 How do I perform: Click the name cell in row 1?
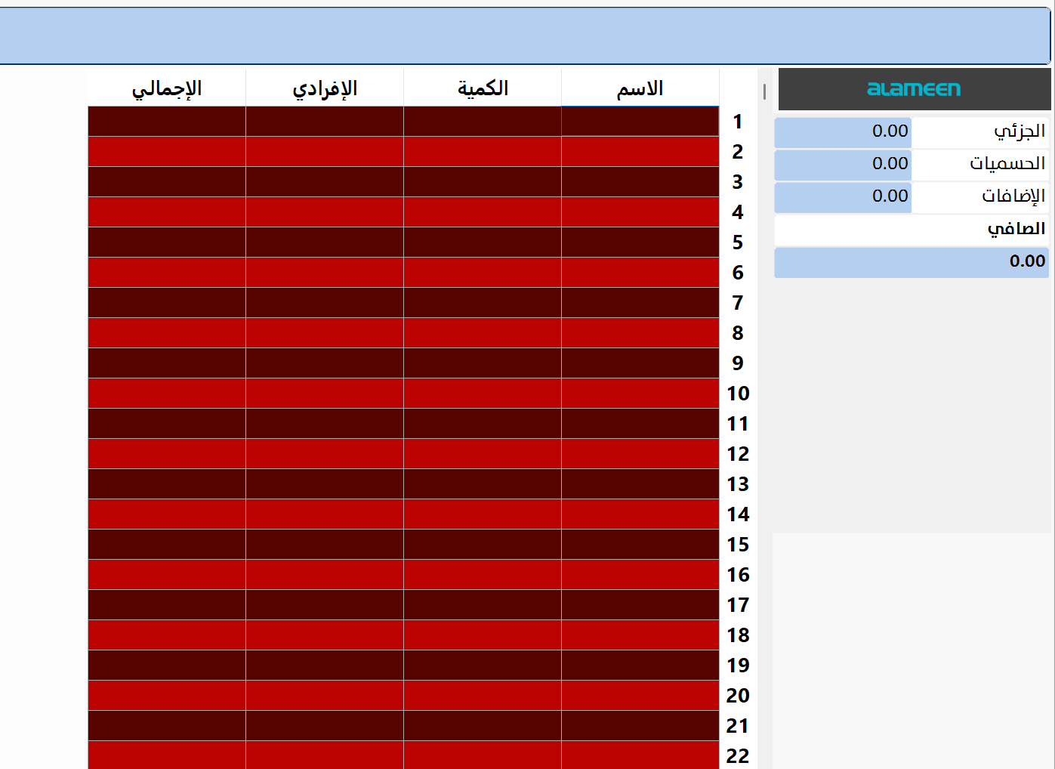click(640, 121)
